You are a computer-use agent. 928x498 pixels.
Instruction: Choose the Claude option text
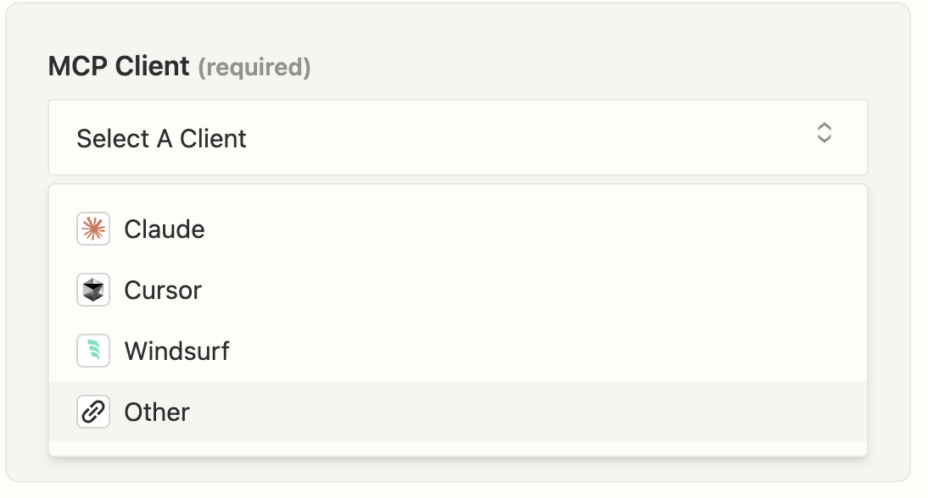[165, 230]
